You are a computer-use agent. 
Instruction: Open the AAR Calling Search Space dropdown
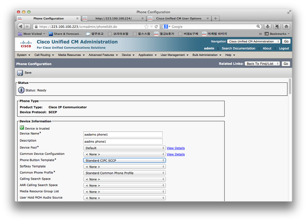click(124, 185)
